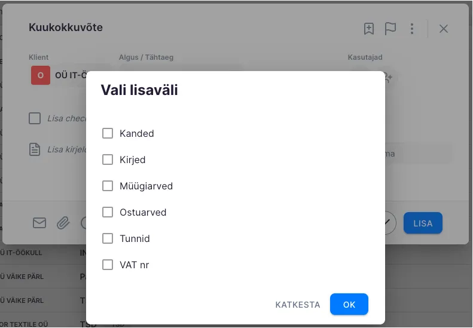
Task: Toggle the Tunnid checkbox
Action: point(108,238)
